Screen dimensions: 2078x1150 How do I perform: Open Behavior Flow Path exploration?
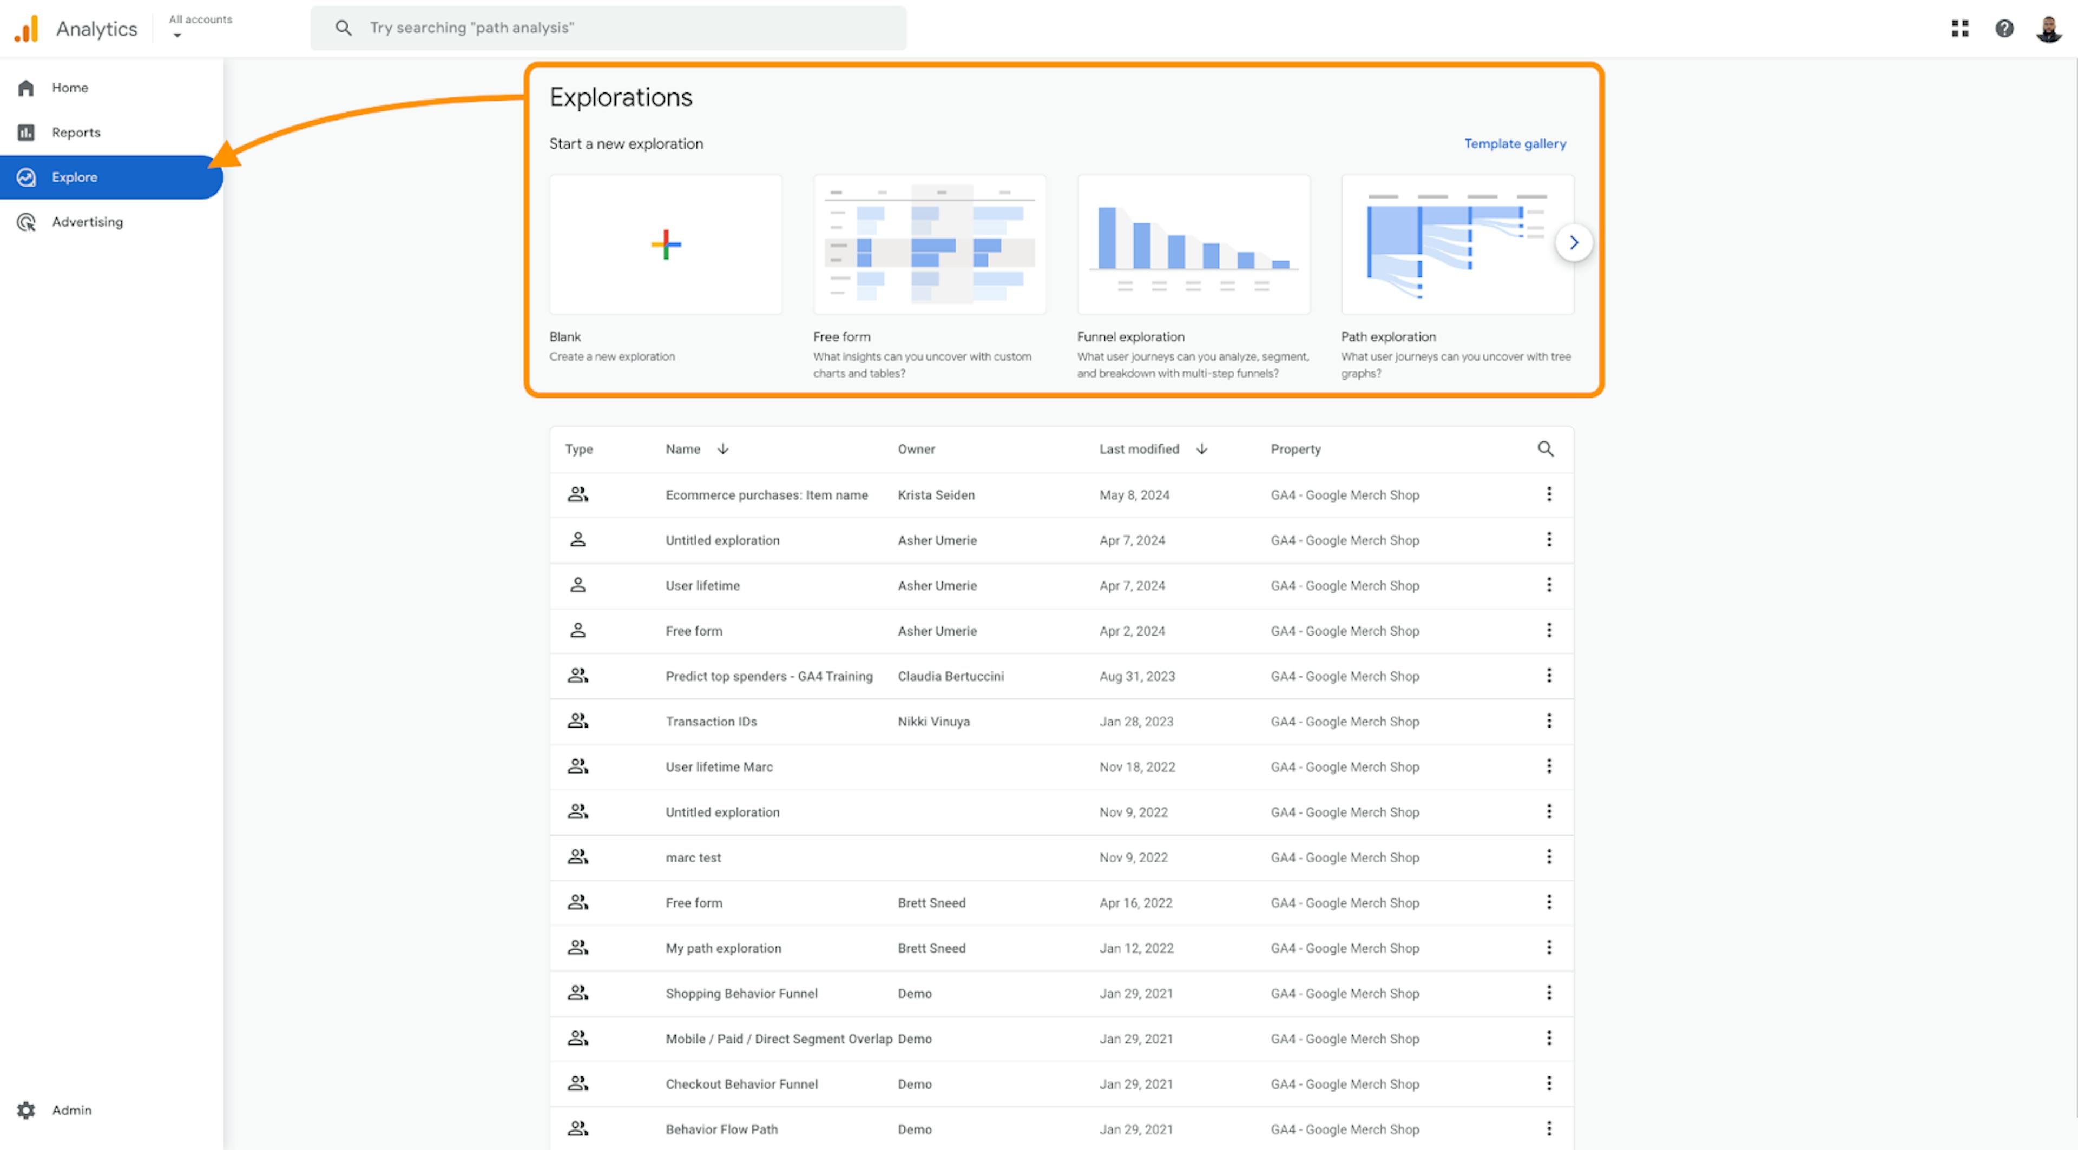point(721,1129)
